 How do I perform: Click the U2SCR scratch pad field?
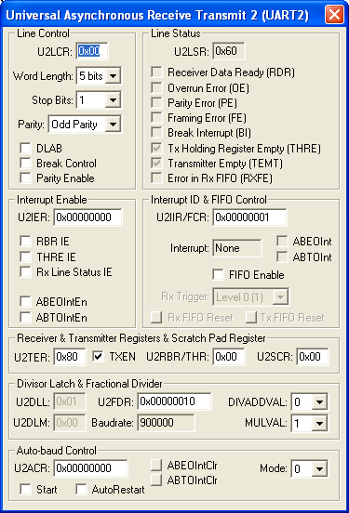click(313, 357)
